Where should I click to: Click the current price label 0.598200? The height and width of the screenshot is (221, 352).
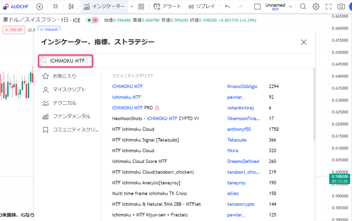[340, 177]
